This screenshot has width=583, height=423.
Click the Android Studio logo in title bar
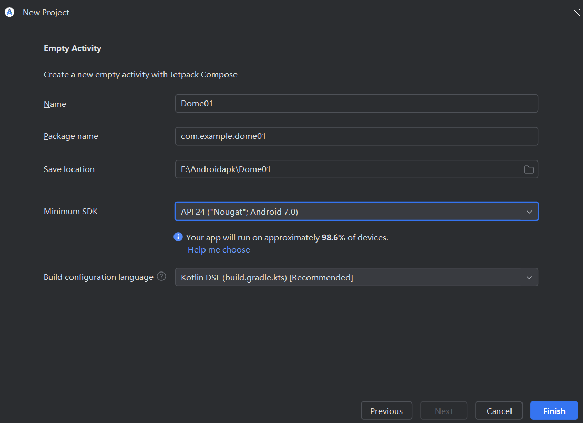pyautogui.click(x=9, y=13)
